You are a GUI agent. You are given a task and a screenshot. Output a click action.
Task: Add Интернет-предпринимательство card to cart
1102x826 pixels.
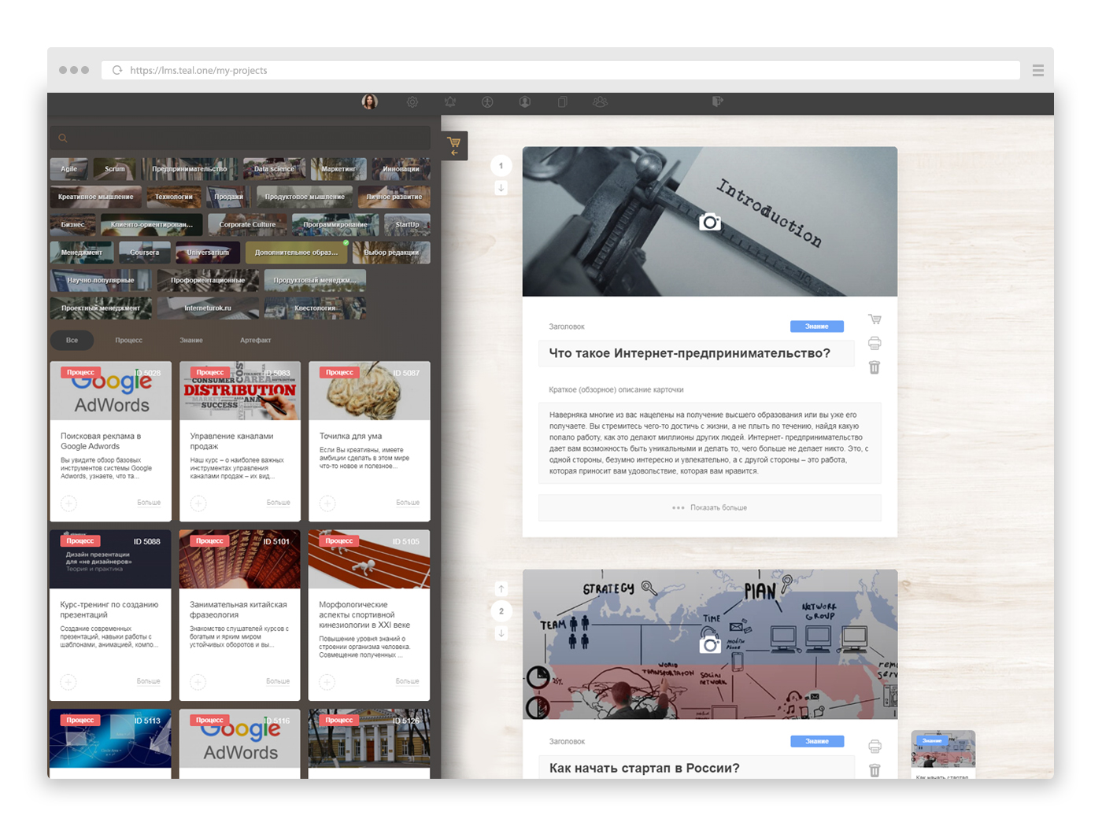click(x=875, y=319)
